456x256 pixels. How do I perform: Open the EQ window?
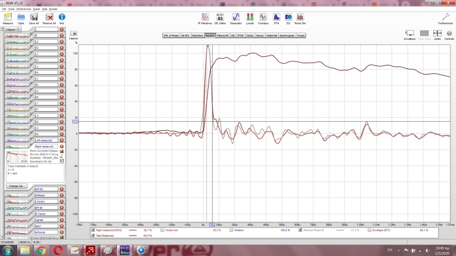click(x=288, y=18)
